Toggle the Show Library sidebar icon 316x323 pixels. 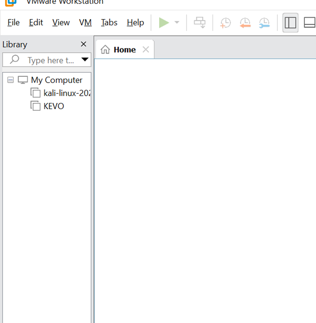coord(290,22)
